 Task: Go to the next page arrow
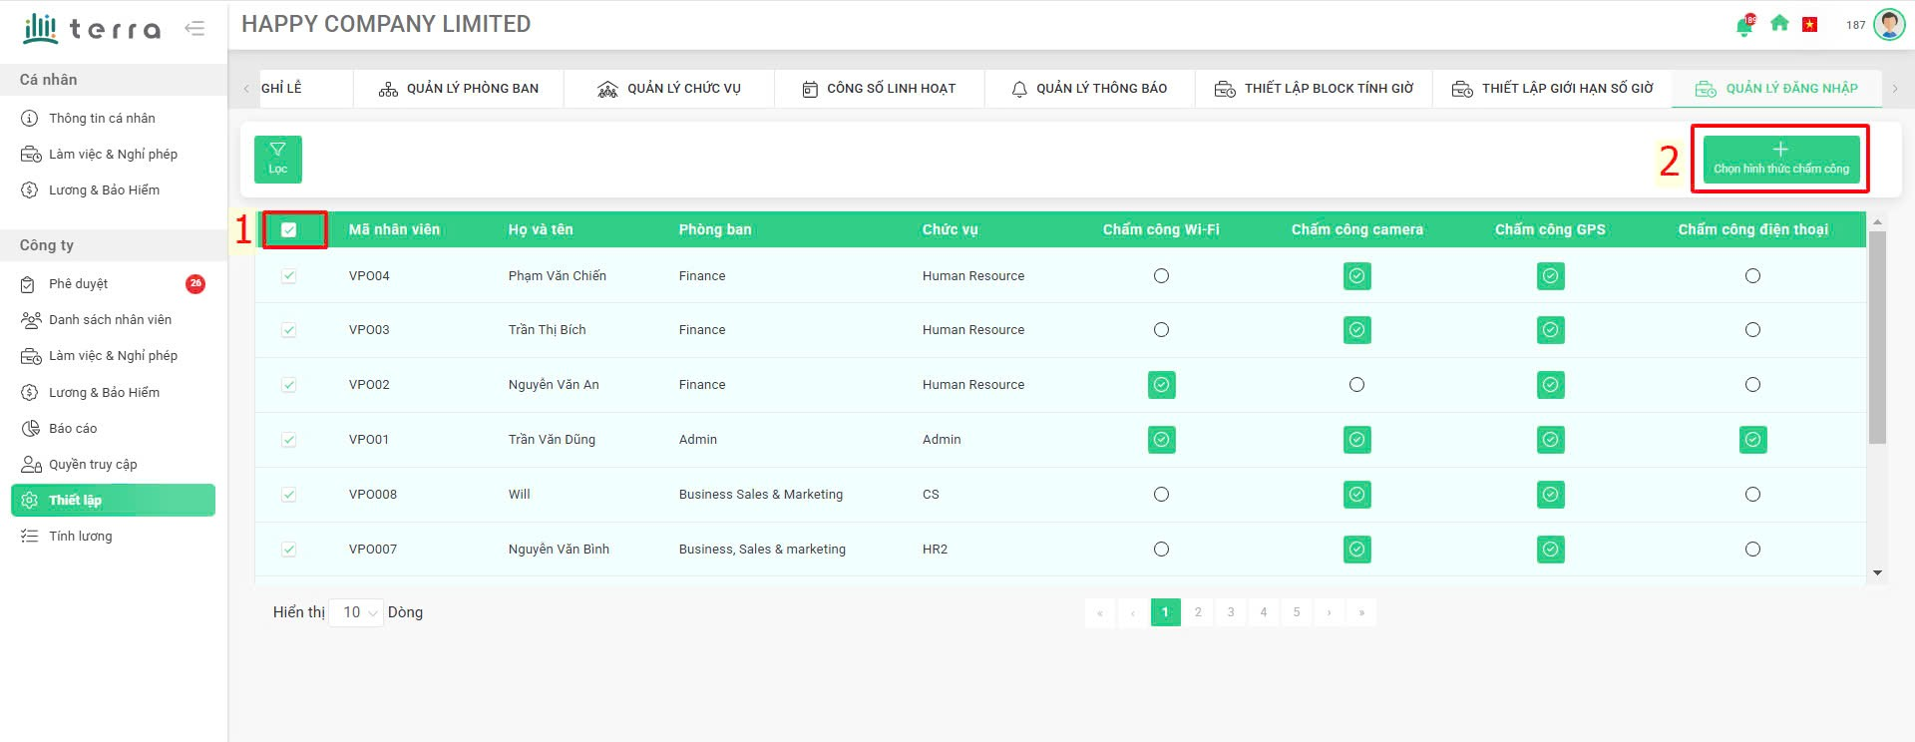click(x=1330, y=612)
